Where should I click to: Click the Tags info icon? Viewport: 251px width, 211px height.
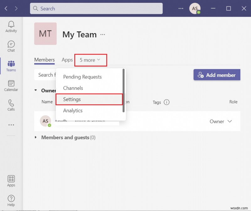(167, 102)
